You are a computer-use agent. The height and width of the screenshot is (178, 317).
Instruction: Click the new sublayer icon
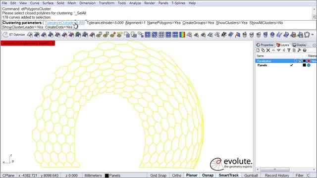coord(263,50)
